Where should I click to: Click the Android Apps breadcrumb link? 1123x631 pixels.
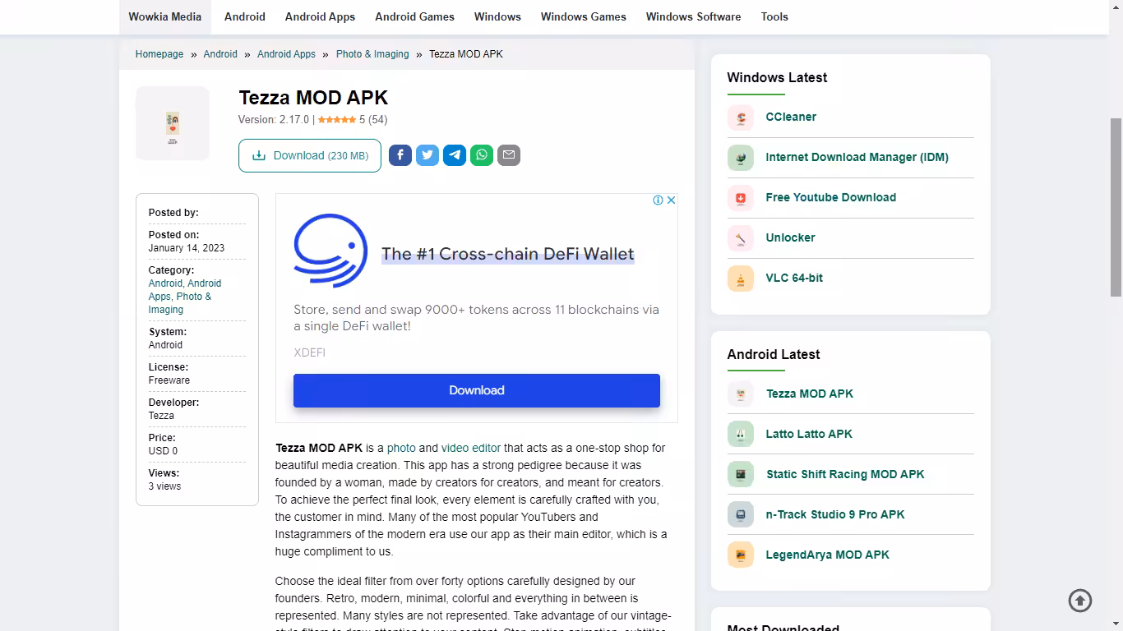(286, 54)
